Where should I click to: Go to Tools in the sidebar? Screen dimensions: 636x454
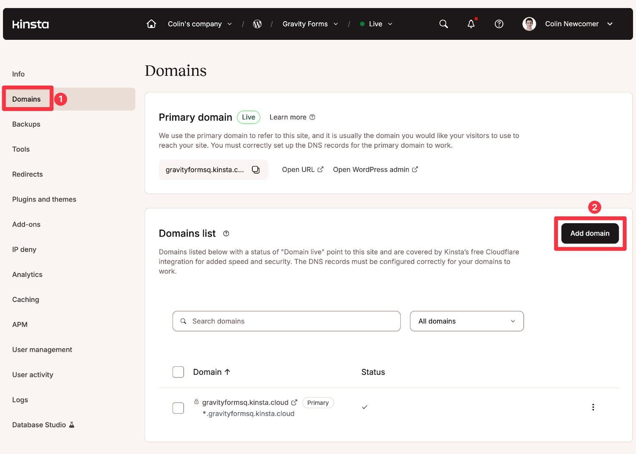(21, 149)
